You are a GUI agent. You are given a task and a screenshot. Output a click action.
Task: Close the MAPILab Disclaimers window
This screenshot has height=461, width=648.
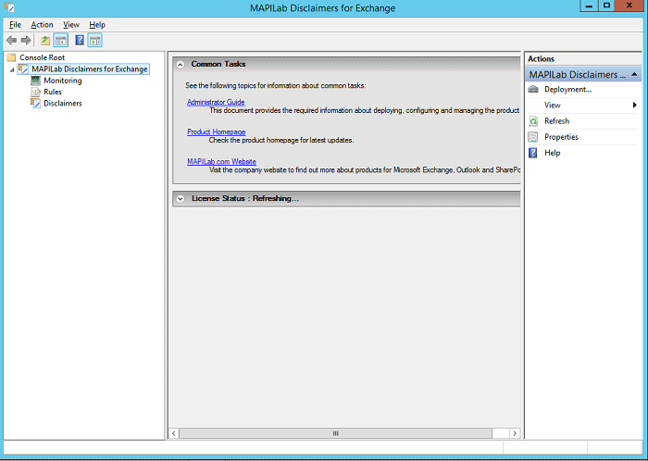[x=629, y=6]
